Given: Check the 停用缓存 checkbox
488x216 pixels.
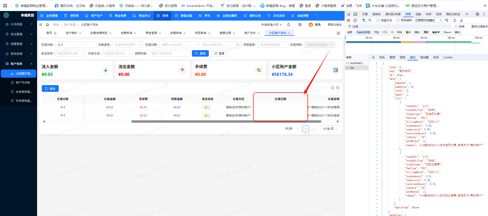Looking at the screenshot, I should [x=398, y=20].
